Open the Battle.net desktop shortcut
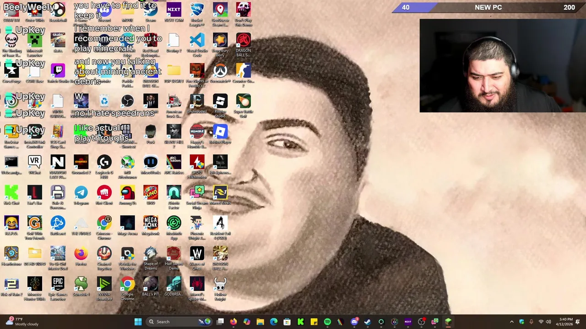The height and width of the screenshot is (329, 586). 58,226
